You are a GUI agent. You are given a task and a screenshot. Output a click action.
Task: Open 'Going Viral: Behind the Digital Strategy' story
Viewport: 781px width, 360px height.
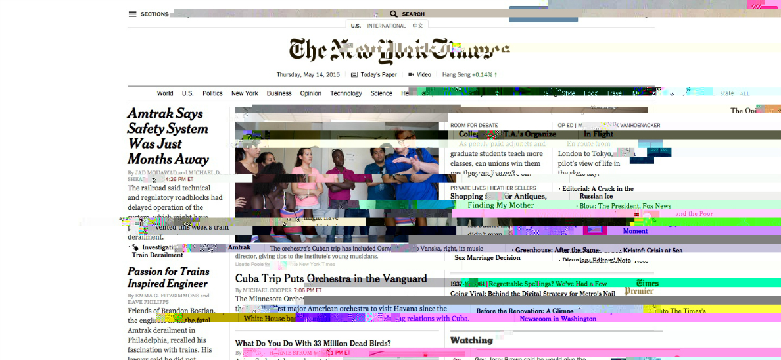coord(533,294)
